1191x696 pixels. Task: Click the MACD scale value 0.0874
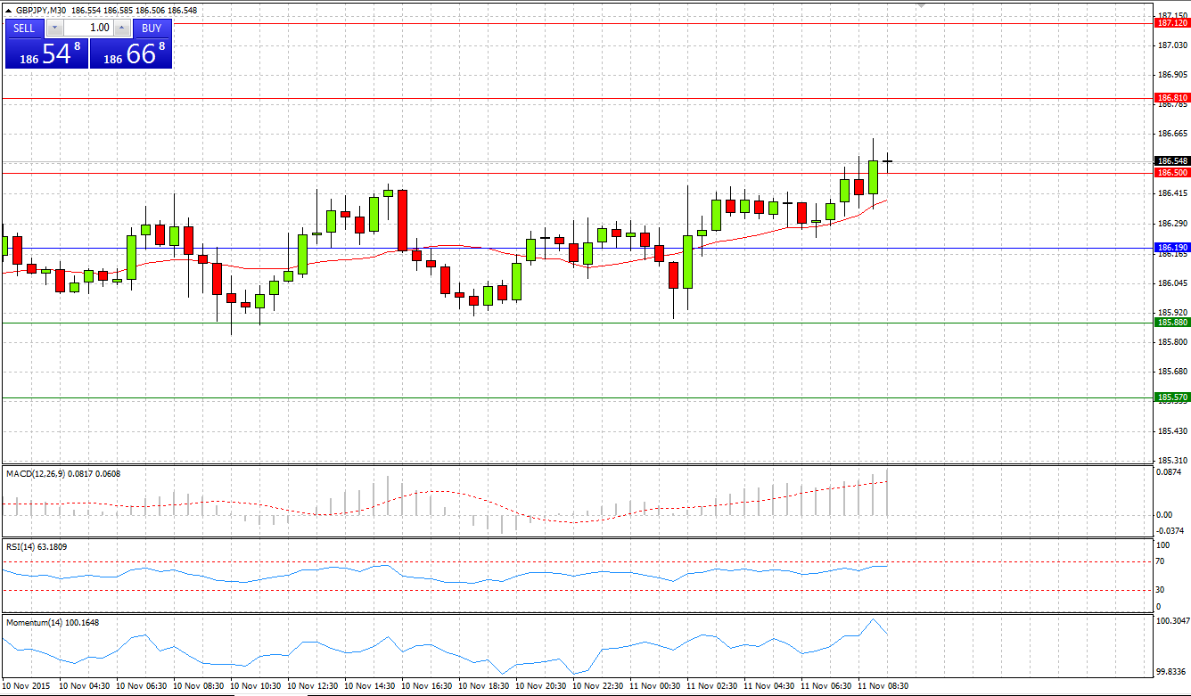coord(1169,472)
